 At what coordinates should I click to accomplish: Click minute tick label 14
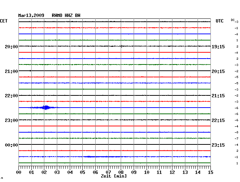[198, 172]
